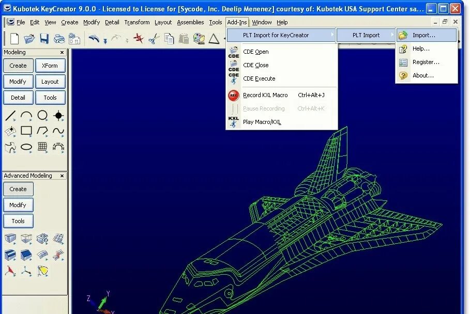470x314 pixels.
Task: Select CDE Close from Add-Ins menu
Action: click(281, 65)
